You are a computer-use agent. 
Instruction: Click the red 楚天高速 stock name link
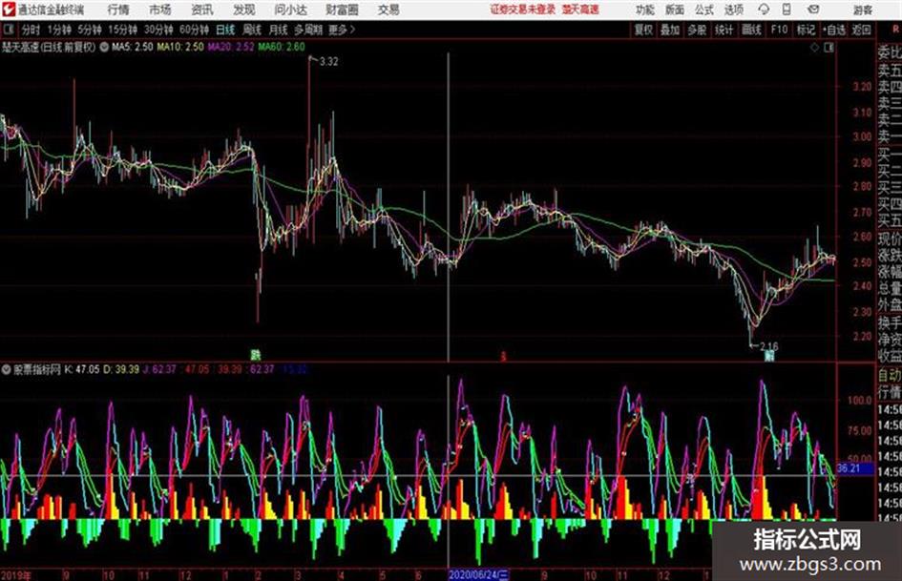point(581,10)
